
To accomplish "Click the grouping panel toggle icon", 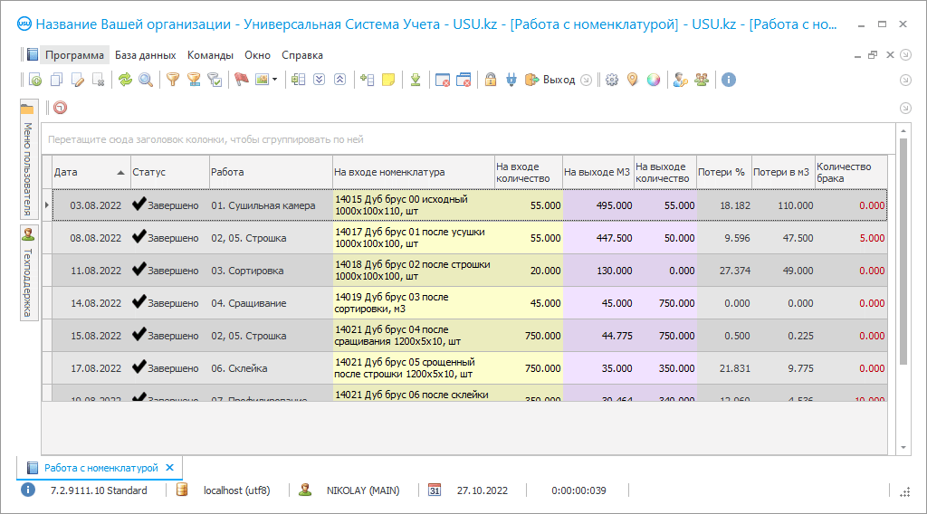I will pos(298,80).
